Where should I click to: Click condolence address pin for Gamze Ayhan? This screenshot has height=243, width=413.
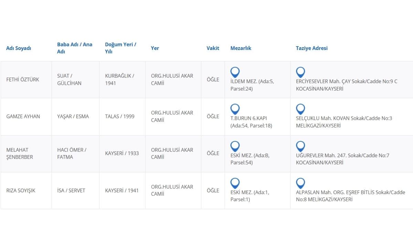tap(300, 109)
